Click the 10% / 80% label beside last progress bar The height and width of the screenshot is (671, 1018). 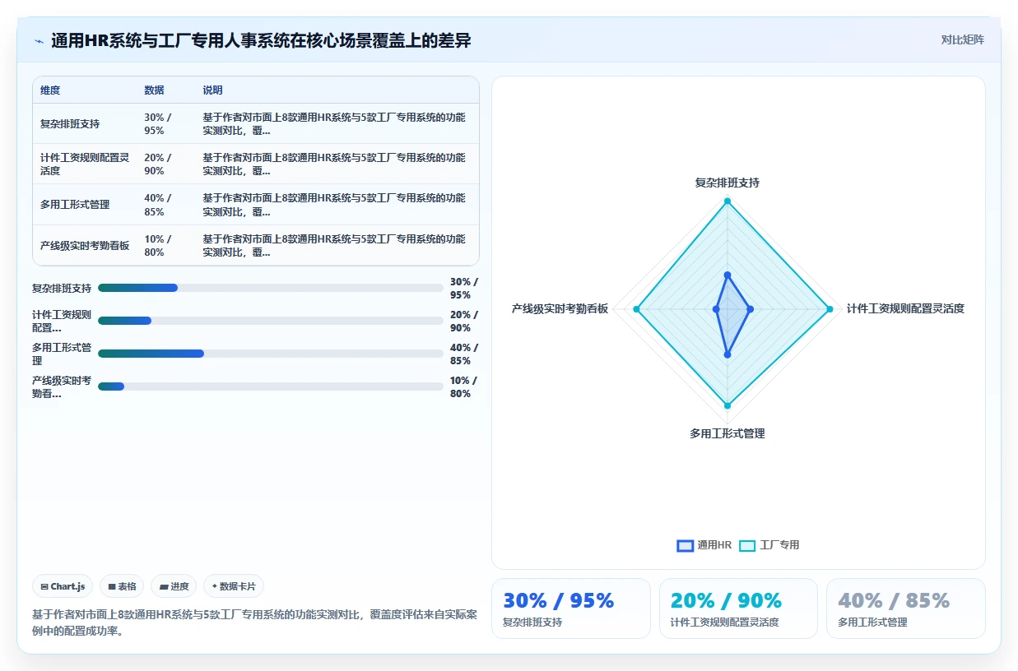[x=464, y=386]
